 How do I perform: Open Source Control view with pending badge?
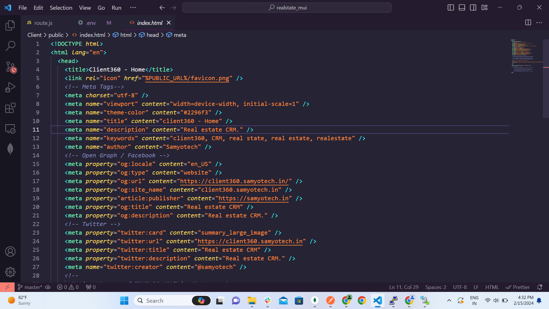(11, 68)
